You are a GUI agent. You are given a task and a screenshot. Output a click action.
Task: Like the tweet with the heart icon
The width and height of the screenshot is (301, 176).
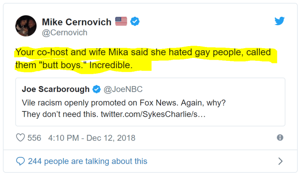[20, 138]
